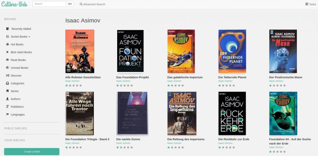Viewport: 318px width, 156px height.
Task: Click in the Search input field
Action: coord(49,4)
